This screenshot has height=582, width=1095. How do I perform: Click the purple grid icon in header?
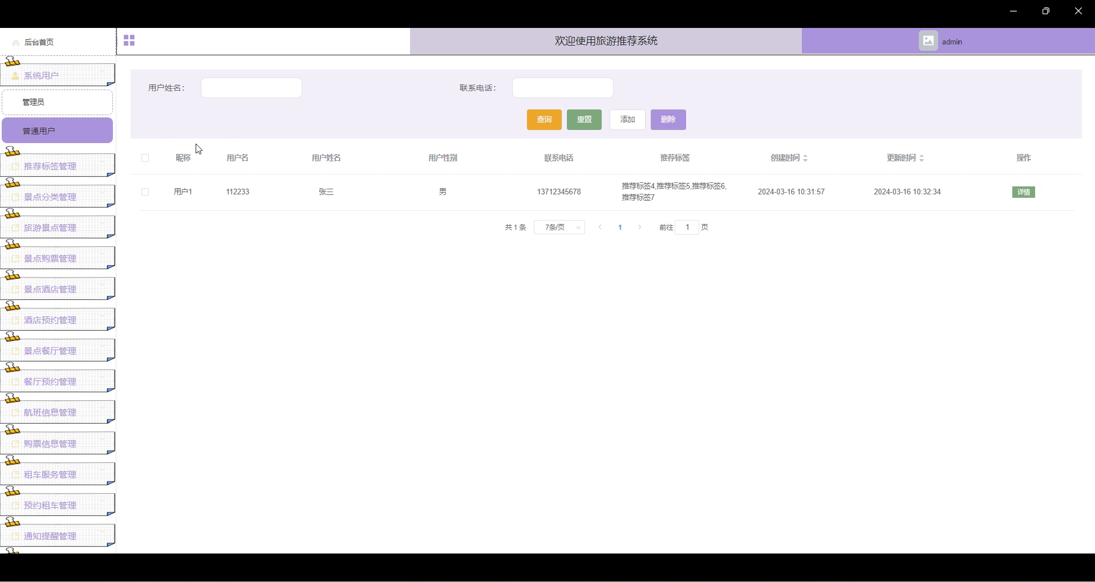pos(129,40)
